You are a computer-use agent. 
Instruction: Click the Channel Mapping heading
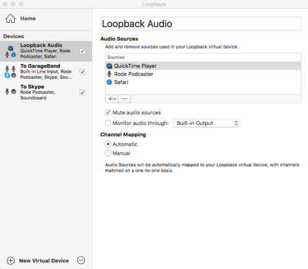pyautogui.click(x=123, y=135)
